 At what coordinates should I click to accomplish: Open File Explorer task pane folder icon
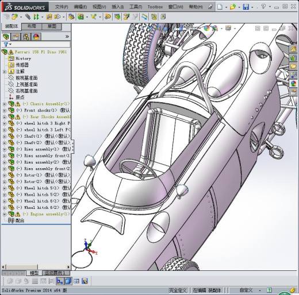[293, 67]
